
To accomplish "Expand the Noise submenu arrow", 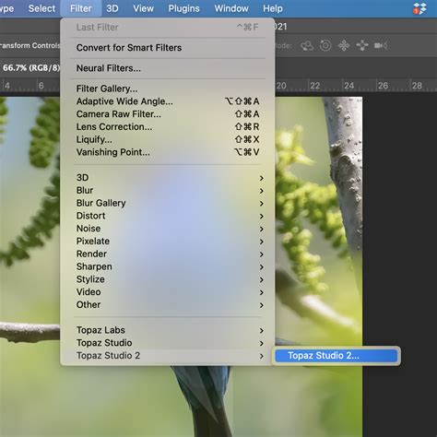I will [x=261, y=229].
